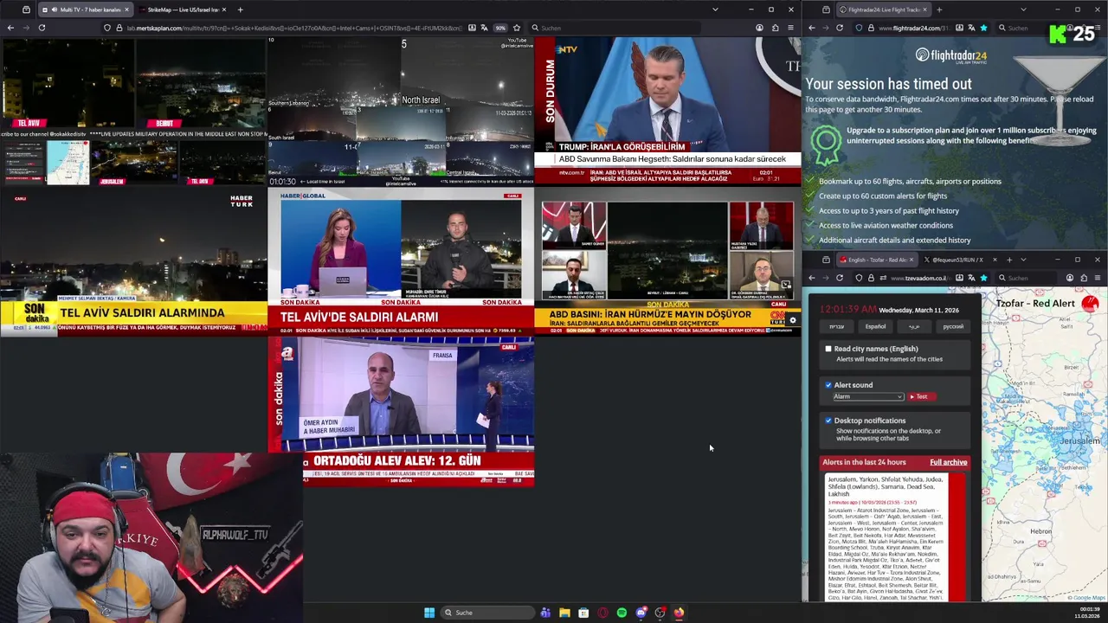
Task: Click Suche field in Flightradar24 window
Action: pyautogui.click(x=1025, y=28)
